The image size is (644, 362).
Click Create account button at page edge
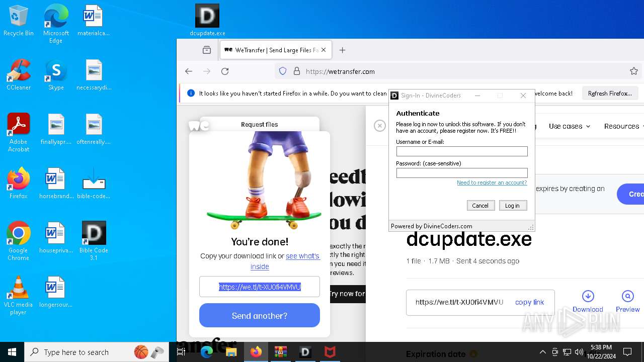631,194
